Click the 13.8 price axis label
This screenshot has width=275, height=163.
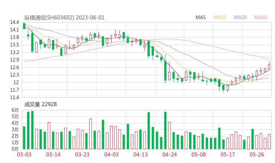14,37
